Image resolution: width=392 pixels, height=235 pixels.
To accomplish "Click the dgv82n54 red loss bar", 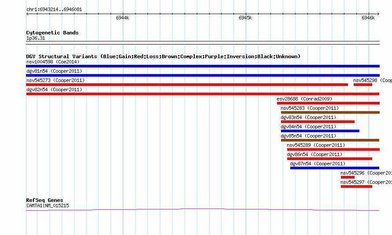I will [203, 94].
